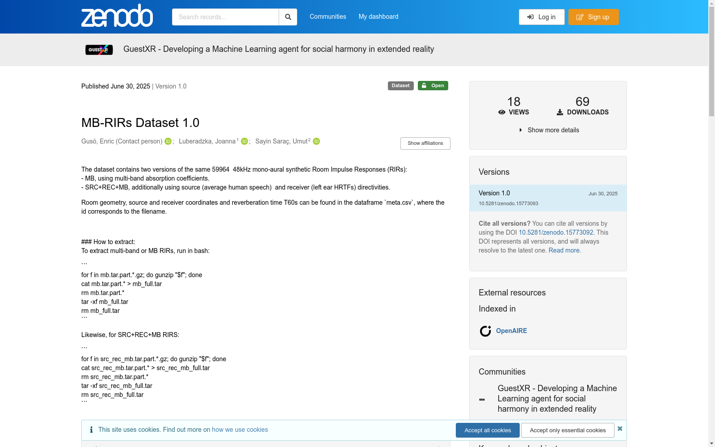Click the Sign up button
The width and height of the screenshot is (715, 447).
pos(593,17)
